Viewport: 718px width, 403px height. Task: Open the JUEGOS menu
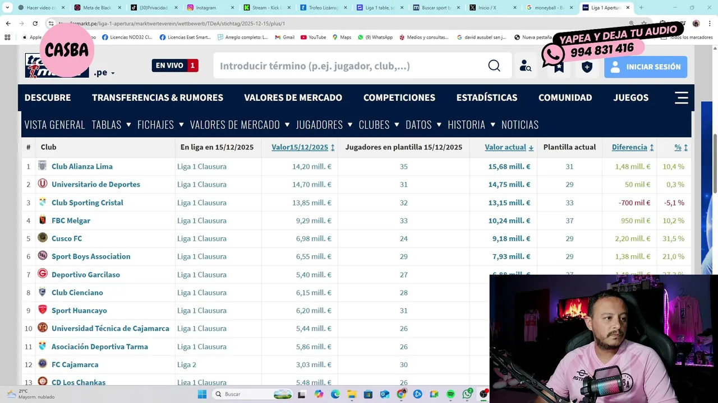click(630, 97)
